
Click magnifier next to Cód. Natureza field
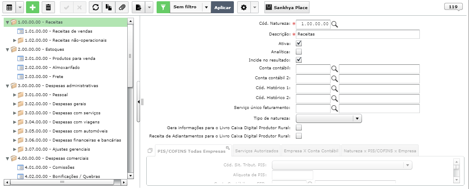[x=334, y=24]
